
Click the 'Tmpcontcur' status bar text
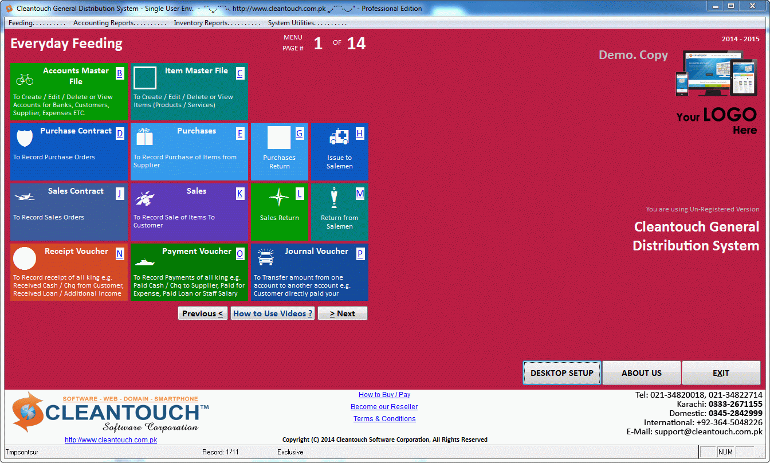pyautogui.click(x=22, y=452)
